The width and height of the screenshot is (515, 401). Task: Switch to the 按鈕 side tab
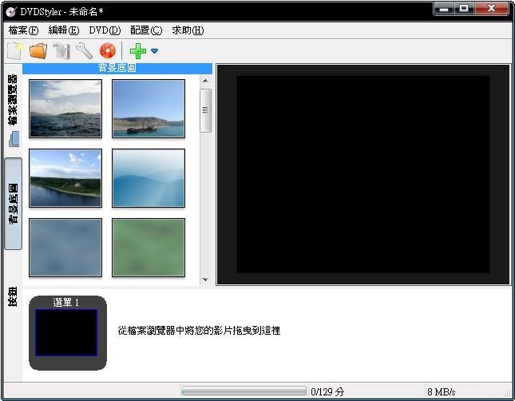[x=13, y=297]
